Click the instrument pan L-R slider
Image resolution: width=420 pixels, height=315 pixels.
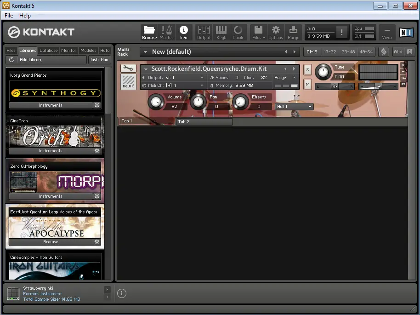[335, 86]
